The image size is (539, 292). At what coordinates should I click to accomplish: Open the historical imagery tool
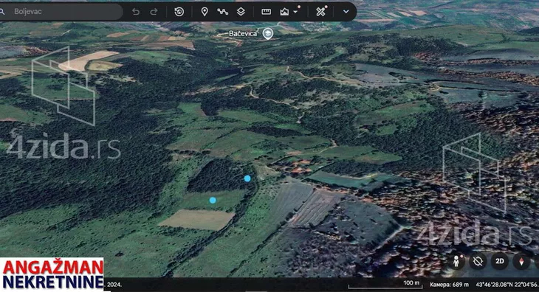pyautogui.click(x=179, y=12)
